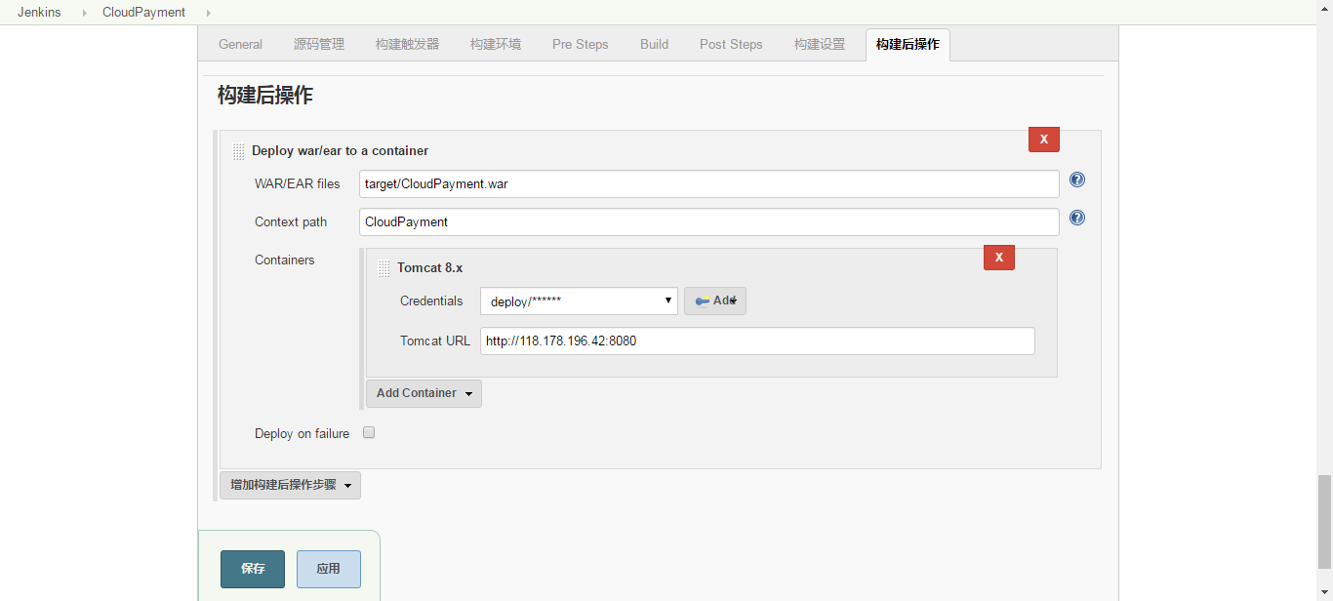1333x601 pixels.
Task: Grab the drag handle beside Deploy war/ear to a container
Action: [x=239, y=151]
